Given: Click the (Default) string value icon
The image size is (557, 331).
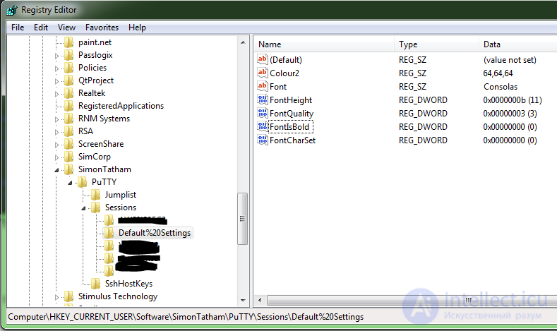Looking at the screenshot, I should pos(263,59).
